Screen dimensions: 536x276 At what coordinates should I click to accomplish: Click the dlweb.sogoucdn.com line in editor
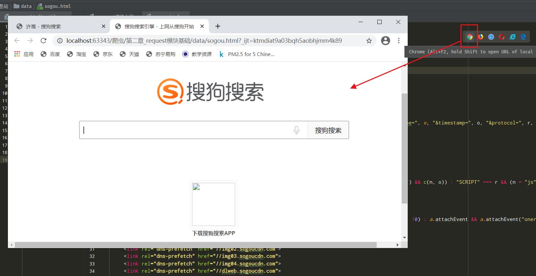[x=202, y=271]
